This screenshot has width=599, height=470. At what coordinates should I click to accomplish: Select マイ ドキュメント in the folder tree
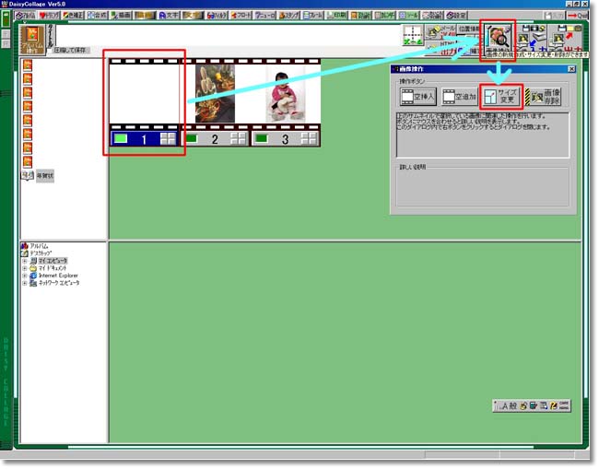pyautogui.click(x=53, y=268)
